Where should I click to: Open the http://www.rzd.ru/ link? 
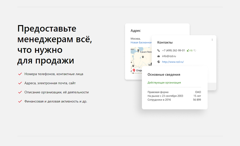click(x=173, y=62)
